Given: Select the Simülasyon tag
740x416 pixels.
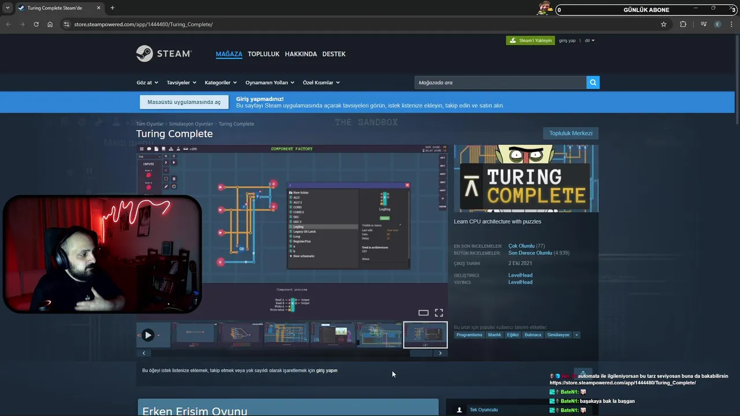Looking at the screenshot, I should tap(558, 335).
